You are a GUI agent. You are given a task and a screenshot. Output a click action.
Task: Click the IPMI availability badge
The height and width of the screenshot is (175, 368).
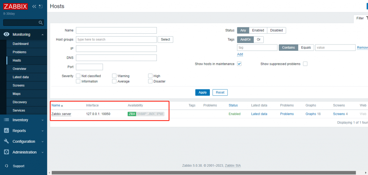[160, 114]
